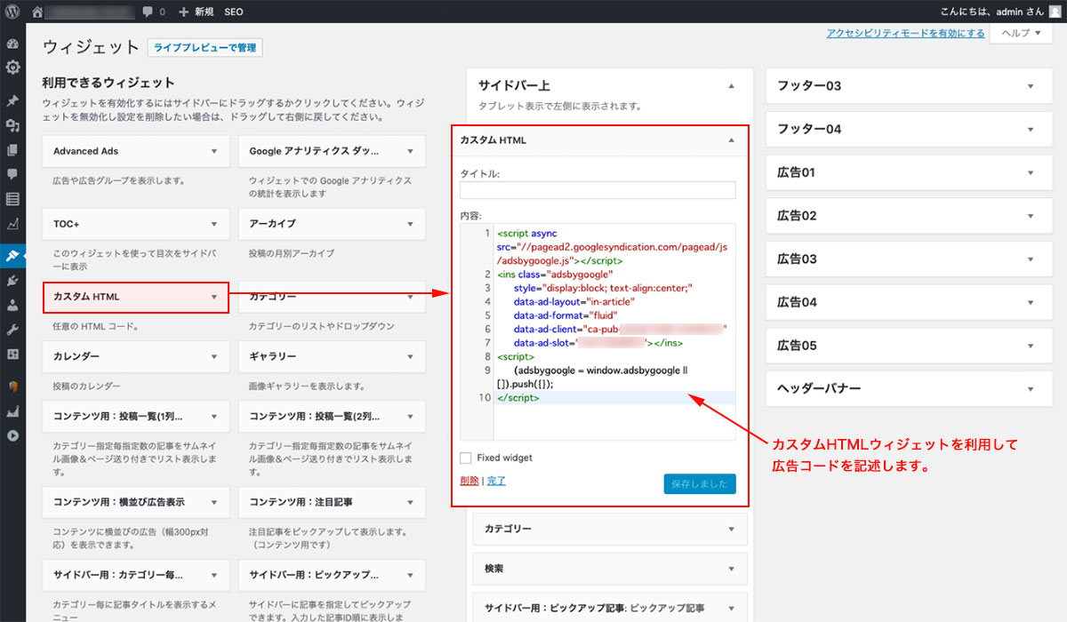The height and width of the screenshot is (622, 1067).
Task: Open the gear icon below Dashboard
Action: point(12,68)
